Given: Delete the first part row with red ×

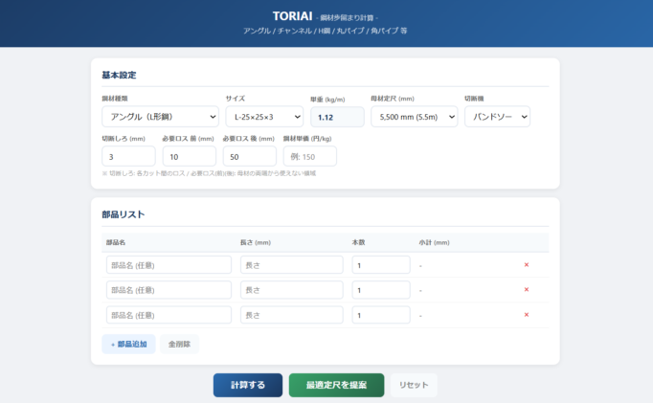Looking at the screenshot, I should [526, 265].
